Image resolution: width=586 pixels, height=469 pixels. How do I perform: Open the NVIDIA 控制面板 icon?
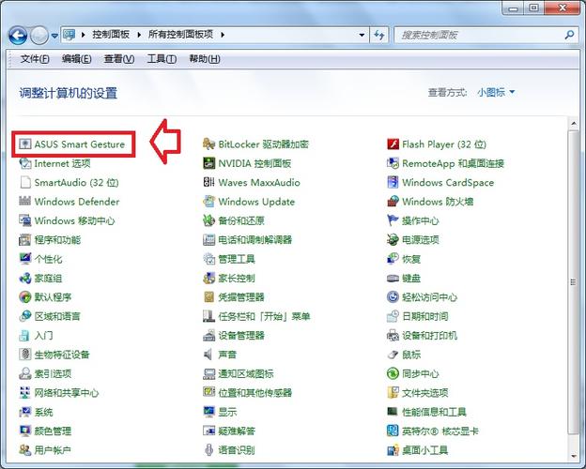(x=208, y=163)
